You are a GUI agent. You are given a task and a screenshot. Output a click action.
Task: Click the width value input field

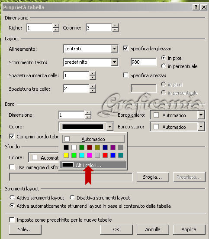coord(143,62)
